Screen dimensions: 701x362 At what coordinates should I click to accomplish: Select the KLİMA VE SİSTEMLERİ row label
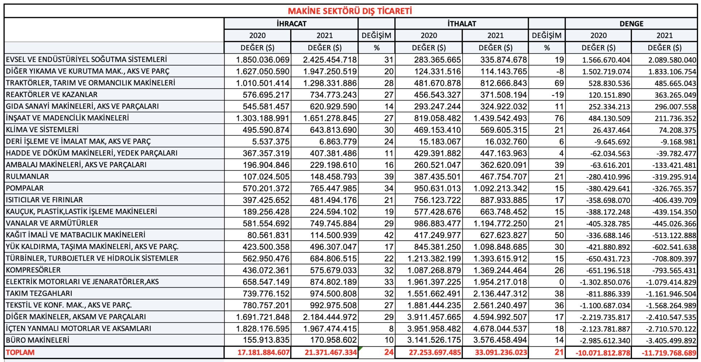point(42,130)
